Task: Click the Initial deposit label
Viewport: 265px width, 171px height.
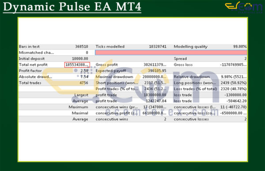Action: 32,59
